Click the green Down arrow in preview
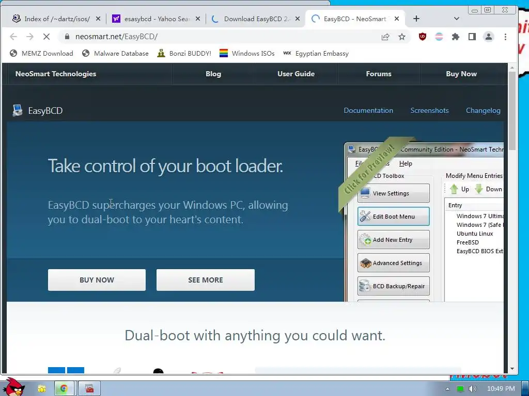Viewport: 529px width, 396px height. coord(479,189)
